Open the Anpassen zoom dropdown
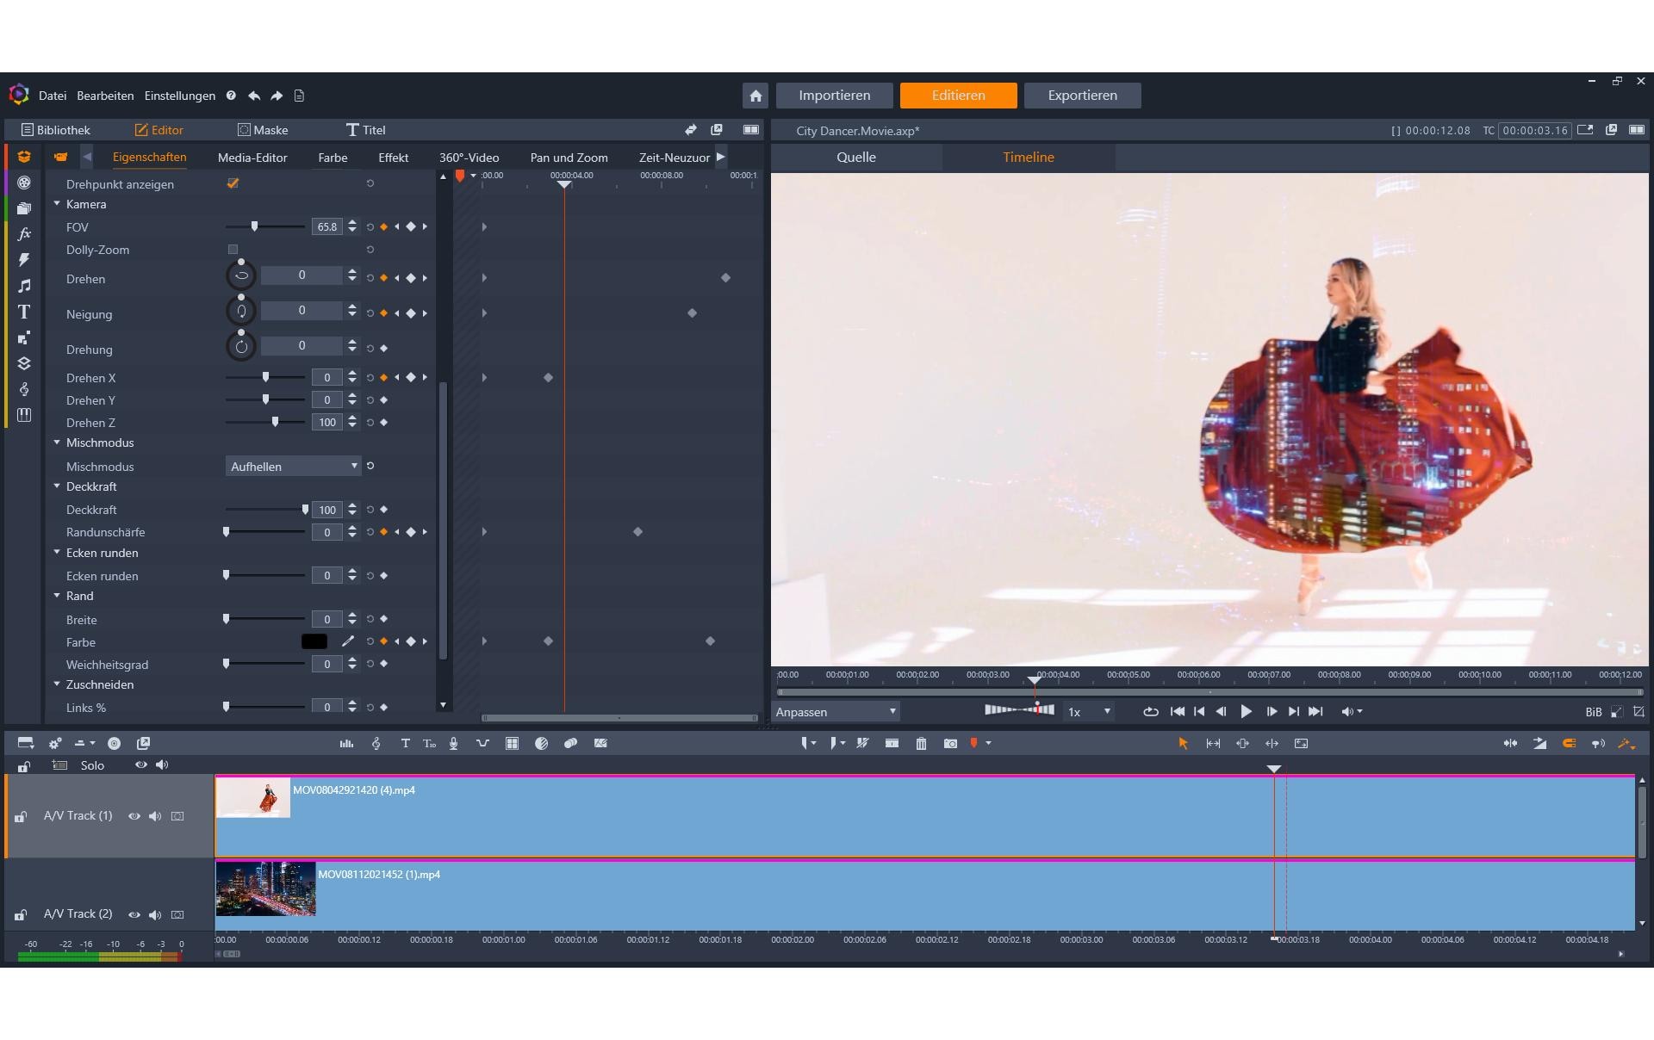Screen dimensions: 1654x1040 coord(836,711)
